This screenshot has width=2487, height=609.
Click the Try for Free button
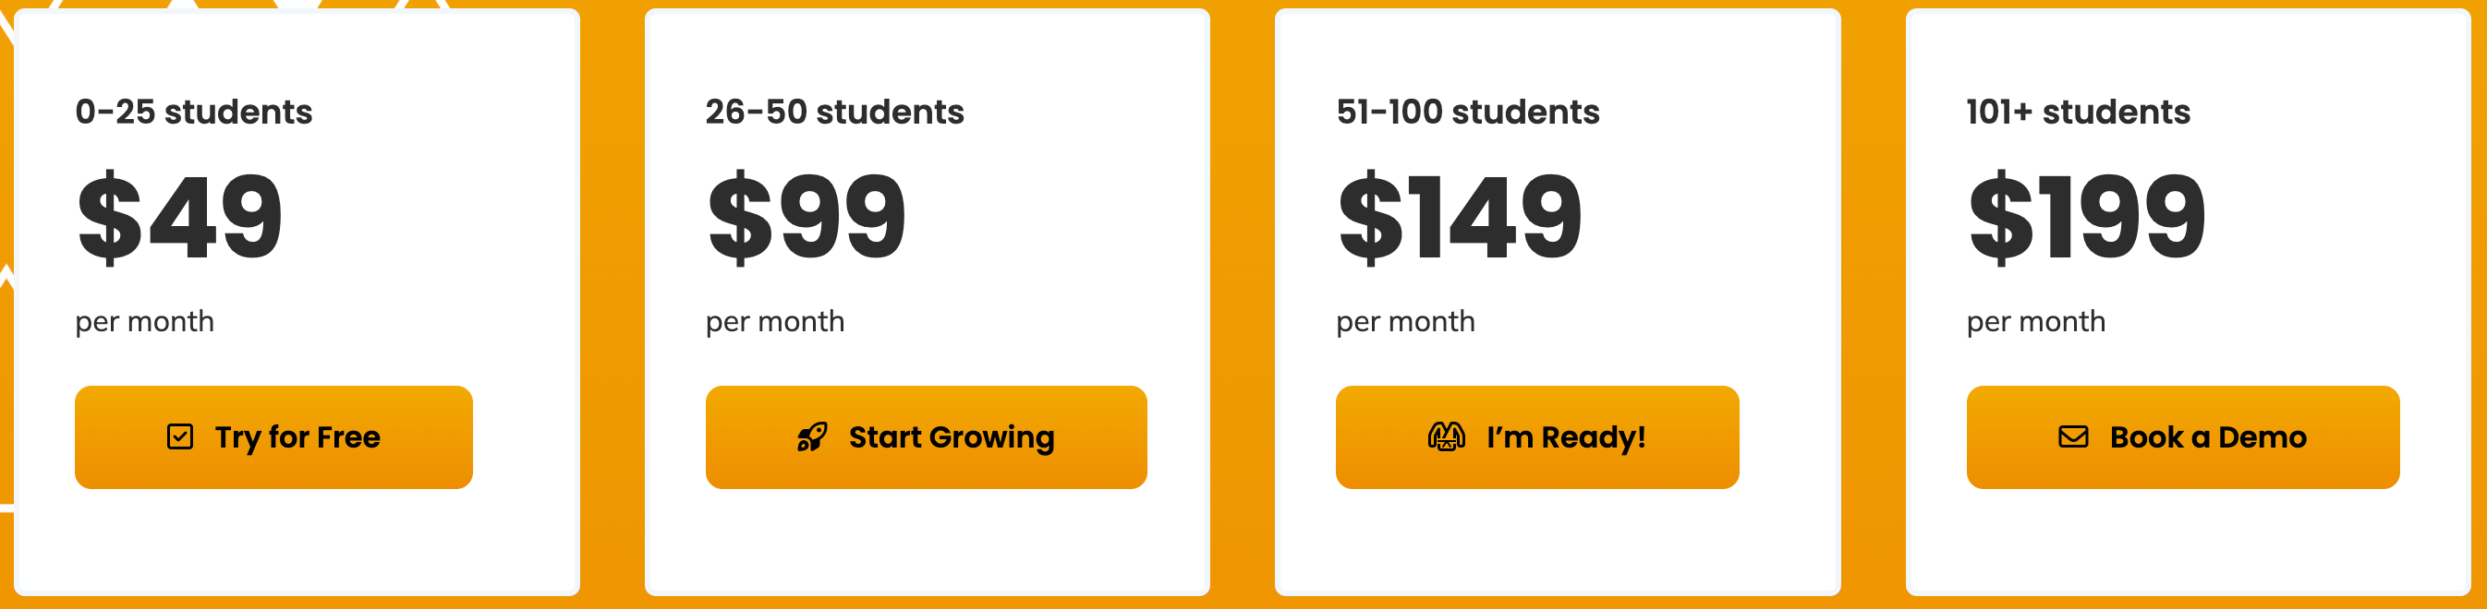tap(273, 436)
